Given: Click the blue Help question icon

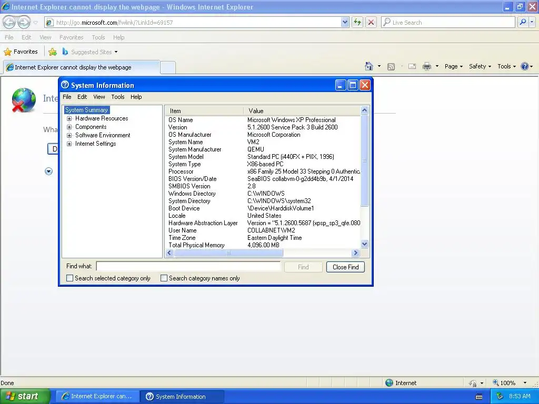Looking at the screenshot, I should click(x=525, y=66).
